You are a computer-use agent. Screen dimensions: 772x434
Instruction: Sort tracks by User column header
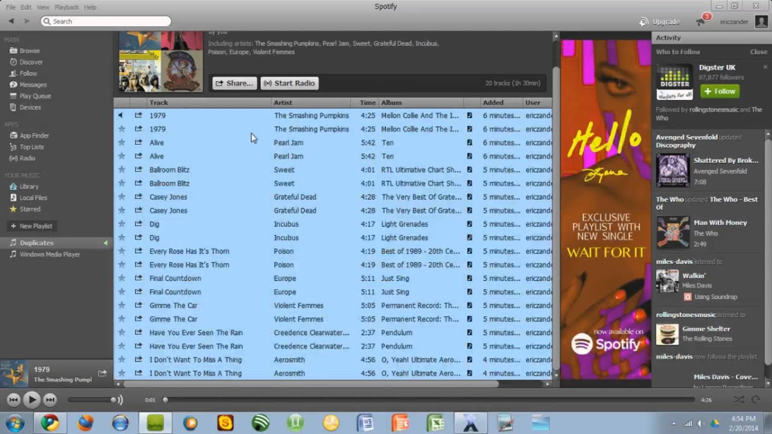coord(537,102)
